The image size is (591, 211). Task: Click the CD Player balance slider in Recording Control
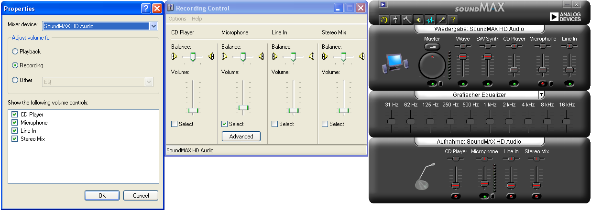(193, 57)
